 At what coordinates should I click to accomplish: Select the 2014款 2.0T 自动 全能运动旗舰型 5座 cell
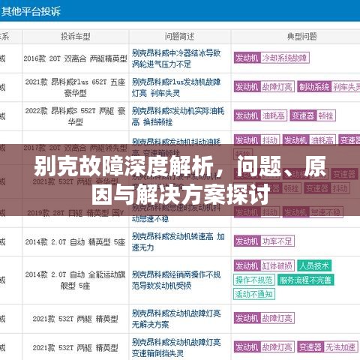(x=76, y=280)
